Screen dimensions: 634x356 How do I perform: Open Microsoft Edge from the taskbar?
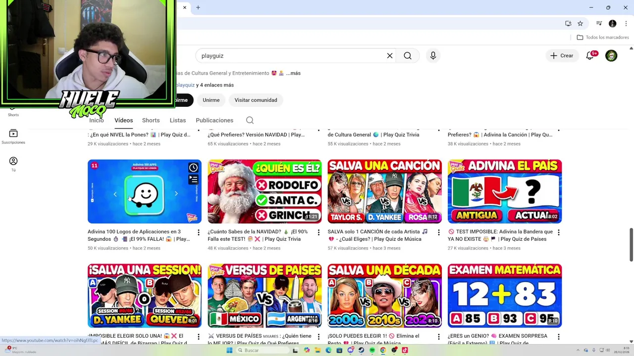click(328, 350)
